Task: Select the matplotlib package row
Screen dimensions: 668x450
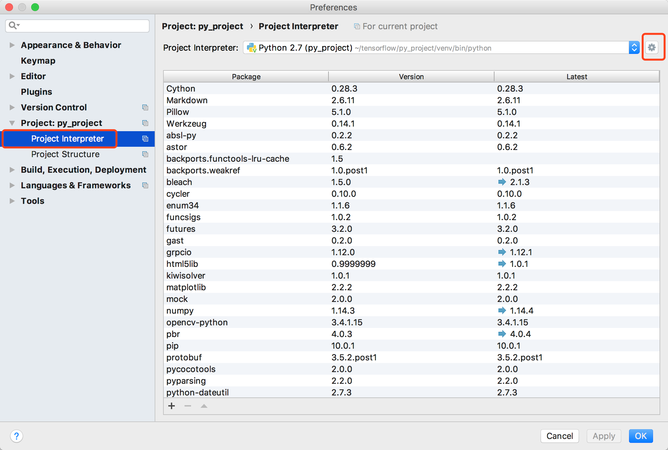Action: click(x=411, y=287)
